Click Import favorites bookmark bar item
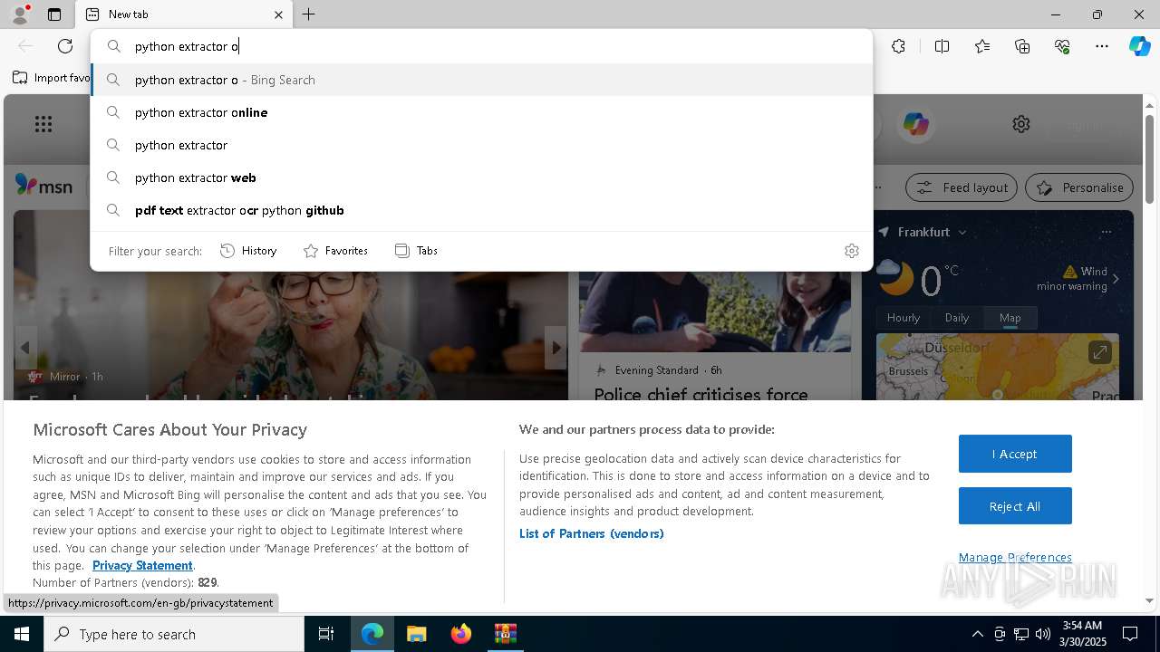Viewport: 1160px width, 652px height. point(52,78)
